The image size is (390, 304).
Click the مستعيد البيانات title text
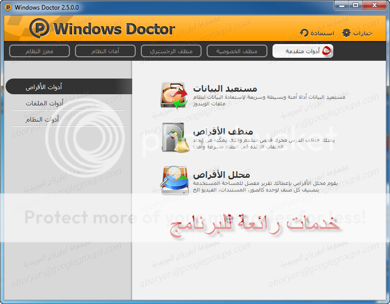(x=225, y=89)
